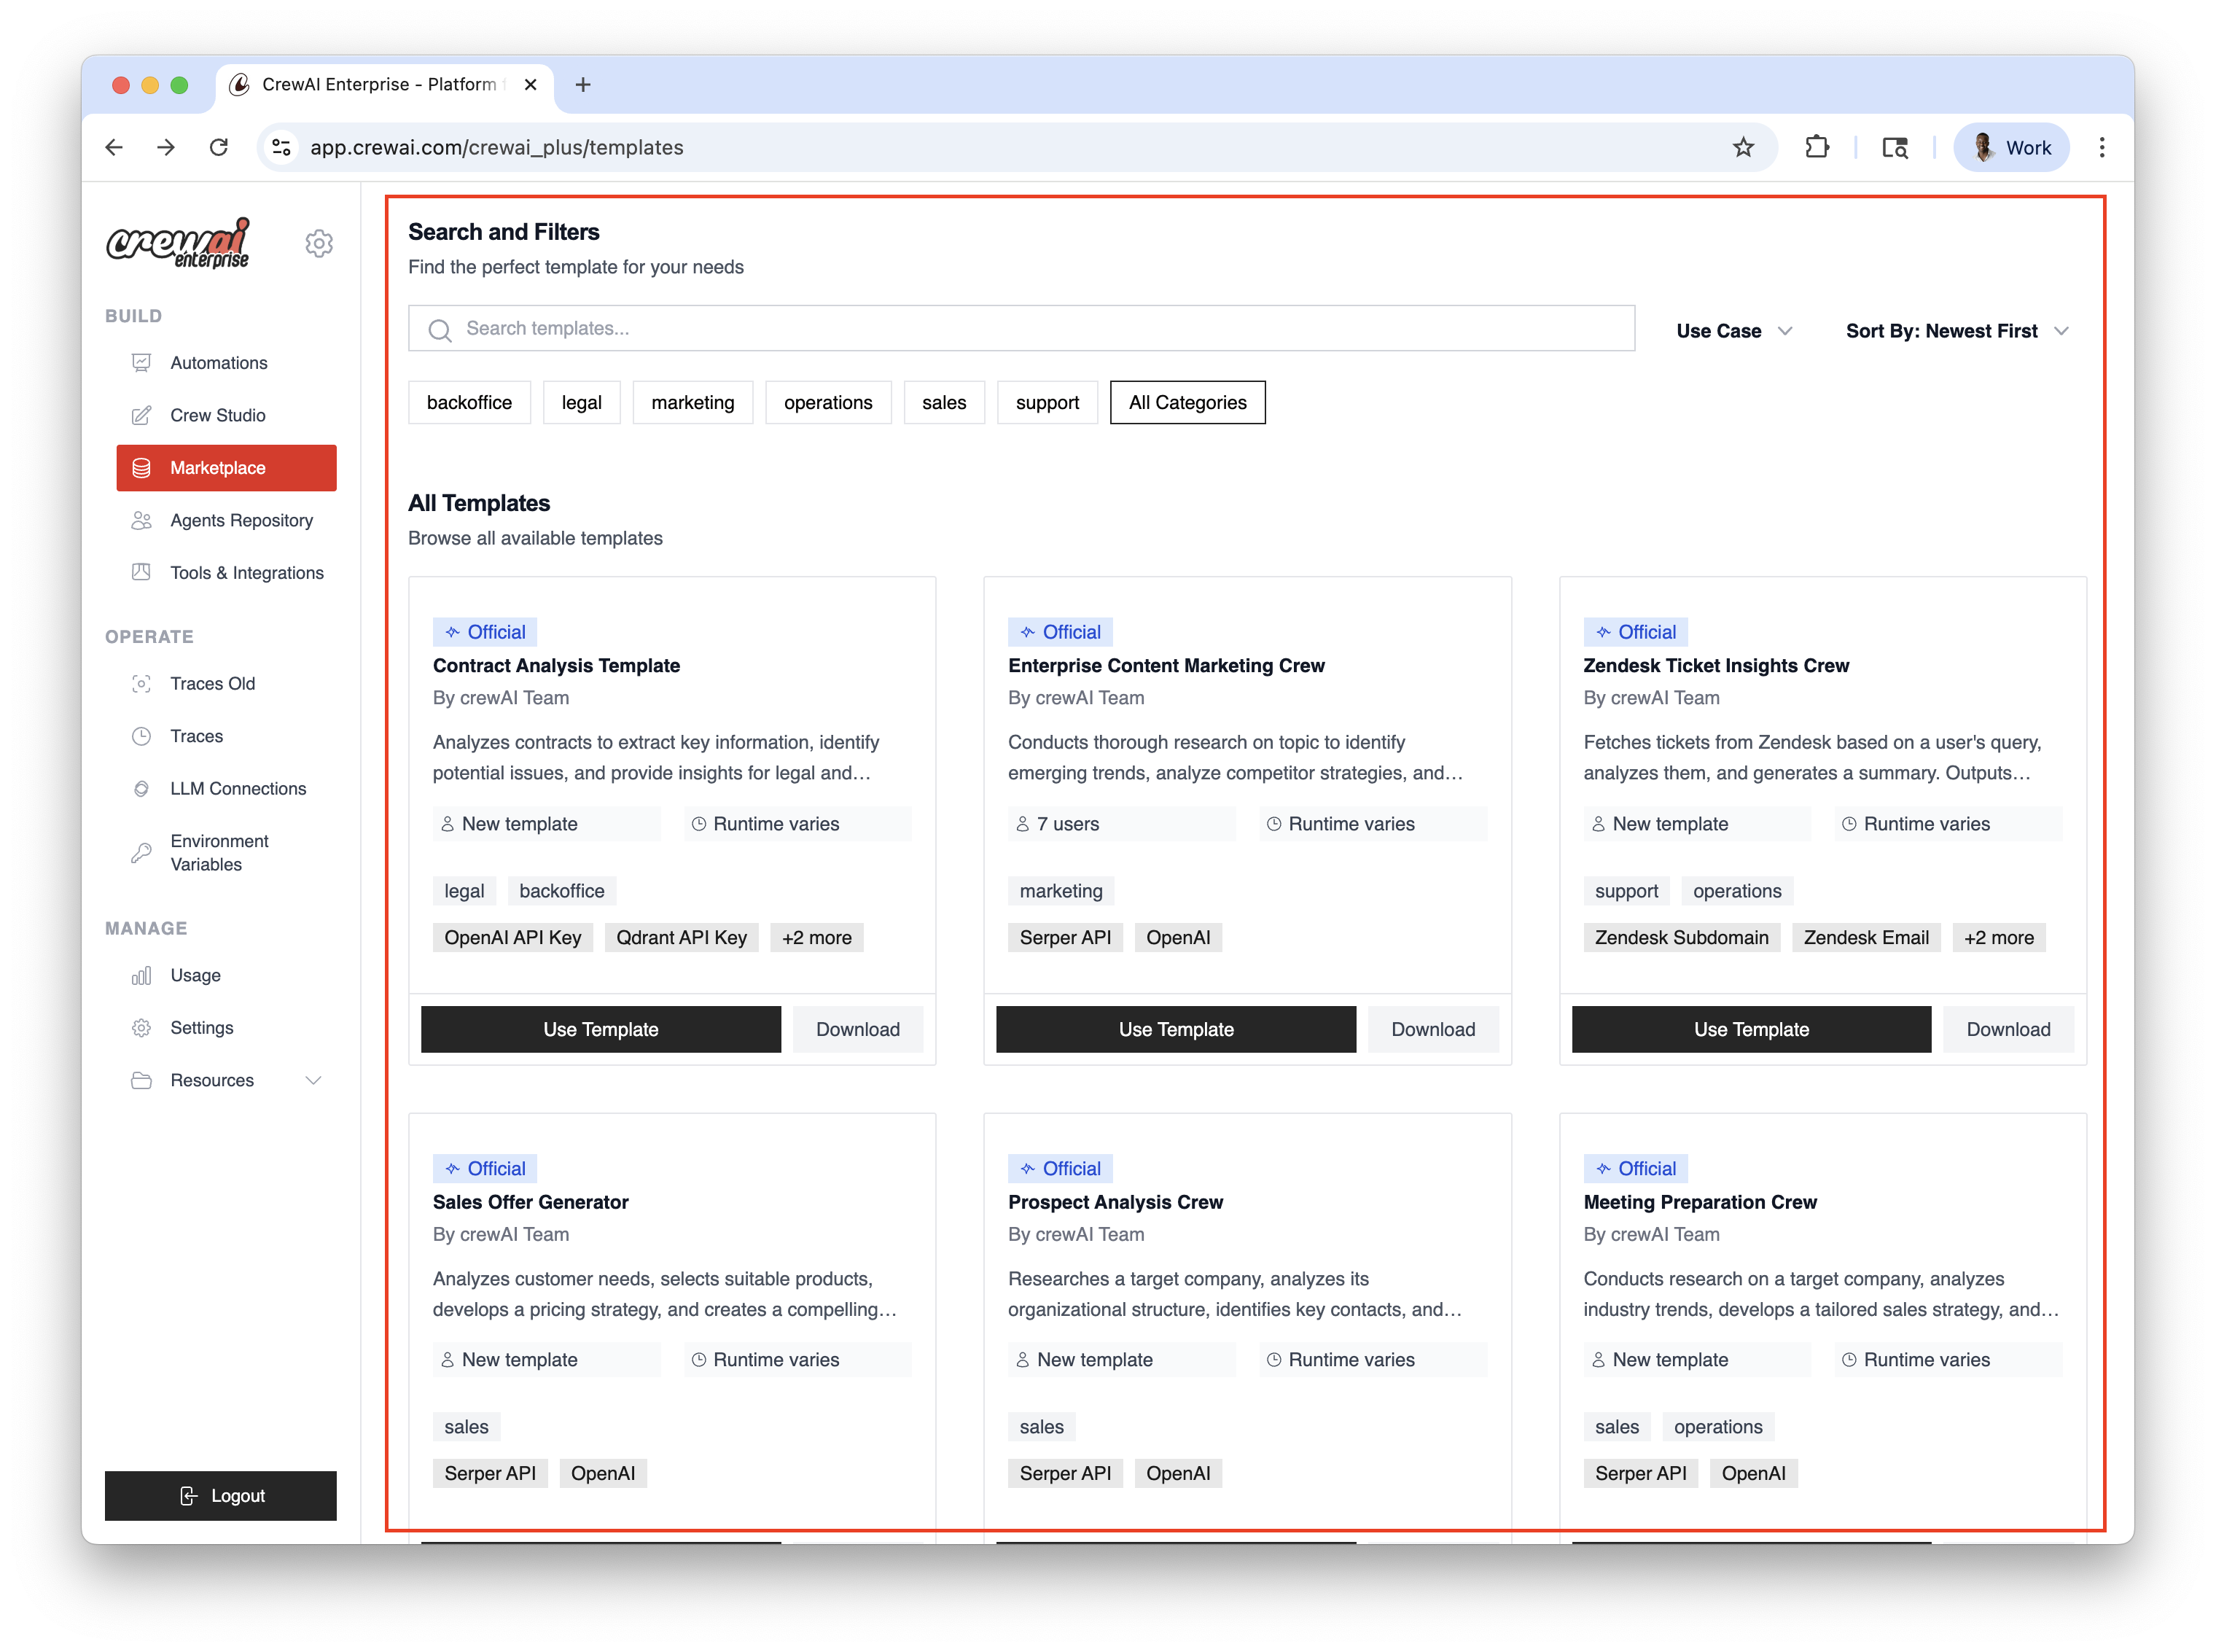Screen dimensions: 2216x1652
Task: Select Crew Studio from the sidebar
Action: click(x=216, y=415)
